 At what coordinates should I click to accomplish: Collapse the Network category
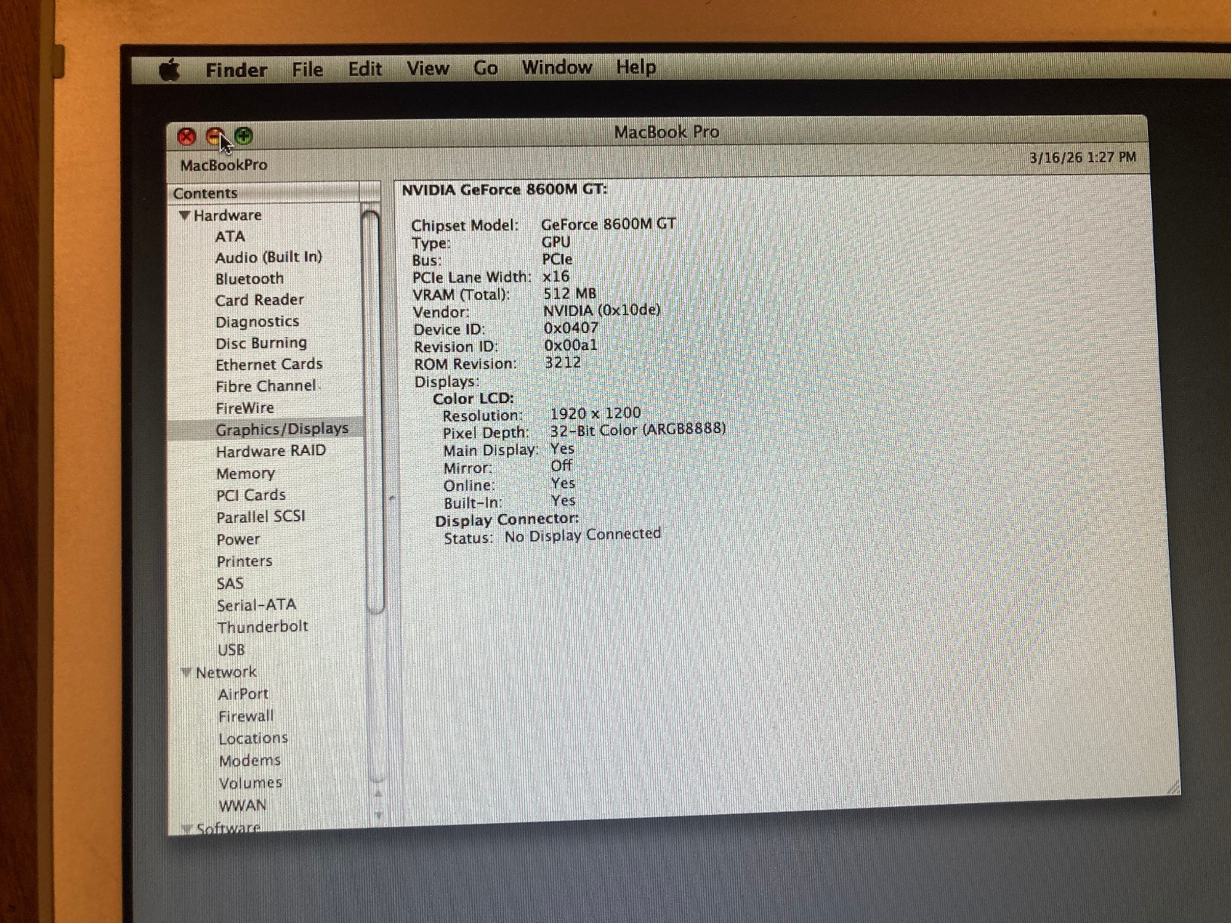tap(186, 672)
